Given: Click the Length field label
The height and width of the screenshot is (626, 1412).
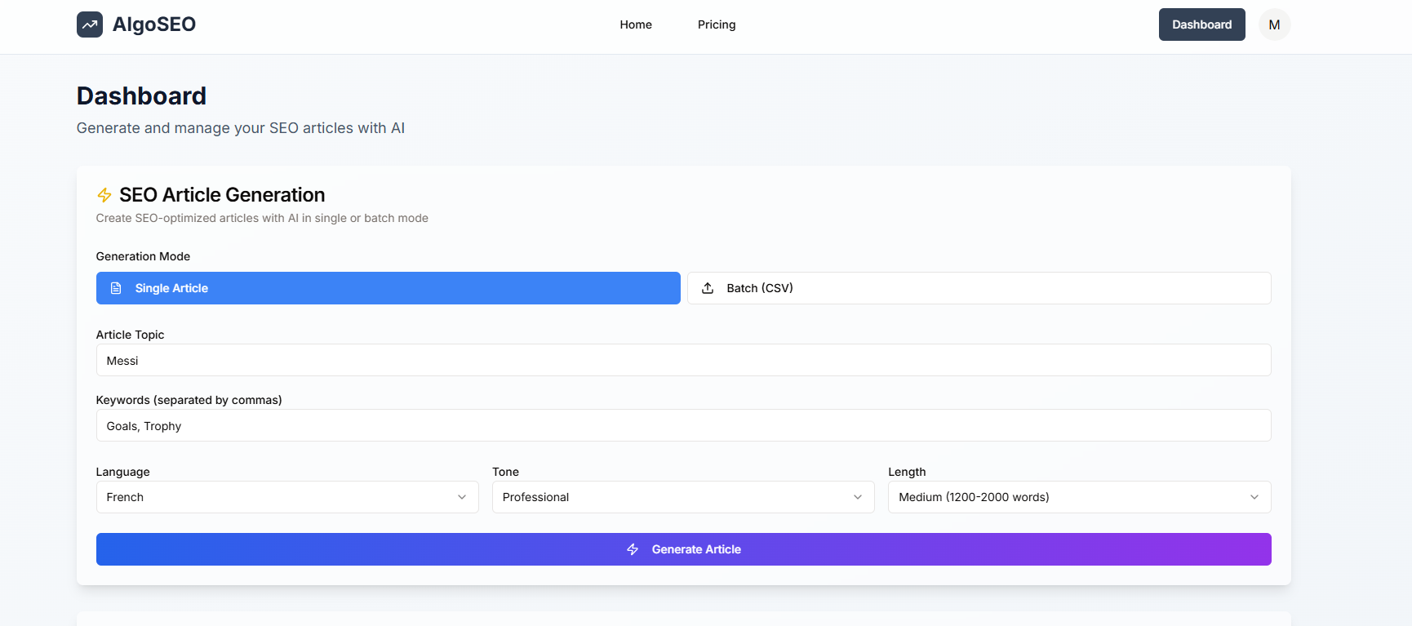Looking at the screenshot, I should click(907, 472).
